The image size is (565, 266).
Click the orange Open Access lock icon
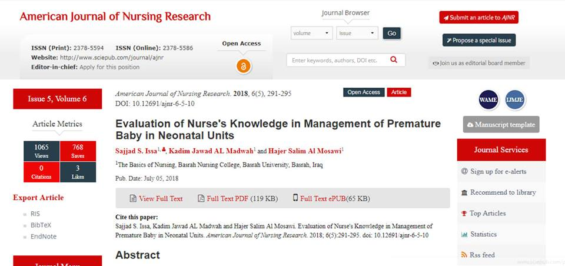[x=244, y=66]
